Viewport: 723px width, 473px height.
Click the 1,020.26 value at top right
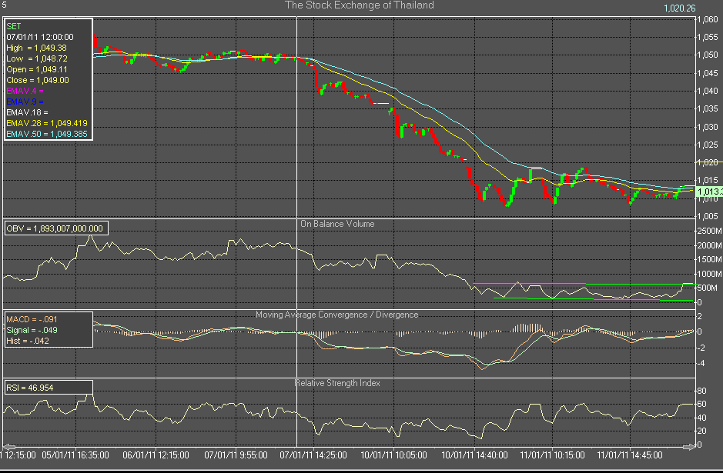(x=680, y=8)
